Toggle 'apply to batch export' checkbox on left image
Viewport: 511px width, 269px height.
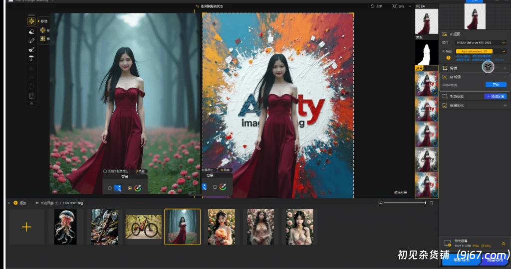pyautogui.click(x=105, y=171)
